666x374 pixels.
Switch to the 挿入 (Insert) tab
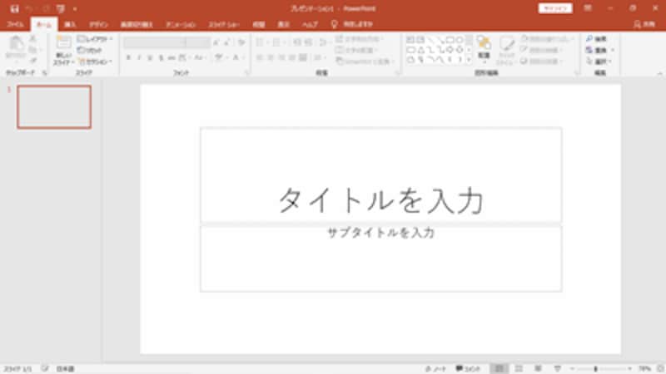click(x=71, y=25)
